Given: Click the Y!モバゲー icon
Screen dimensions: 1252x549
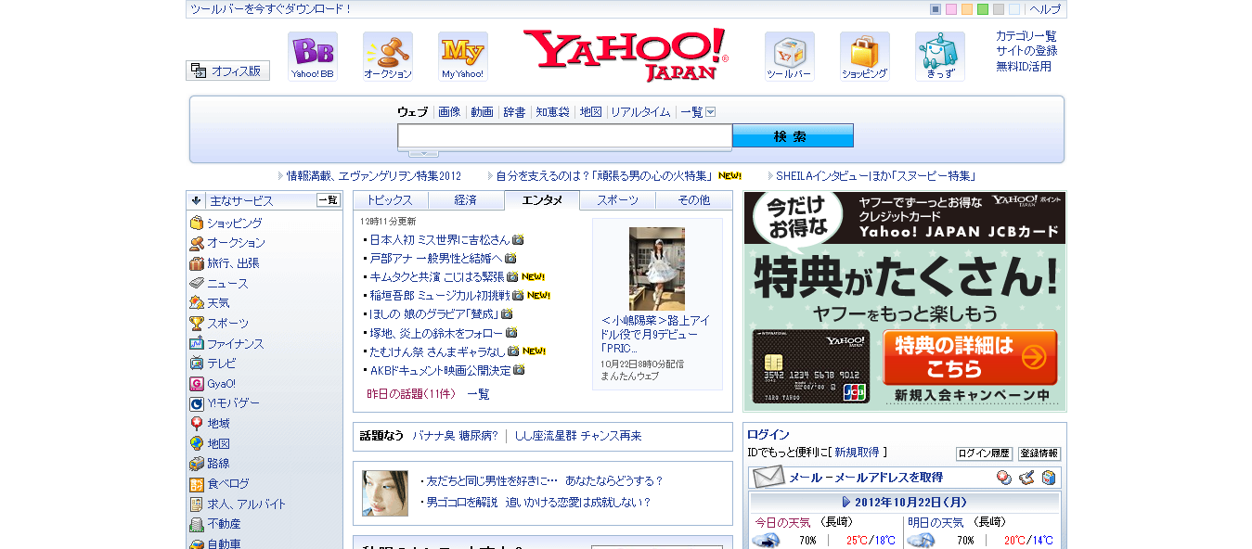Looking at the screenshot, I should click(197, 403).
